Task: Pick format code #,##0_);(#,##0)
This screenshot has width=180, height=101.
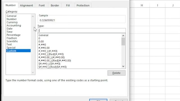Action: (x=48, y=51)
